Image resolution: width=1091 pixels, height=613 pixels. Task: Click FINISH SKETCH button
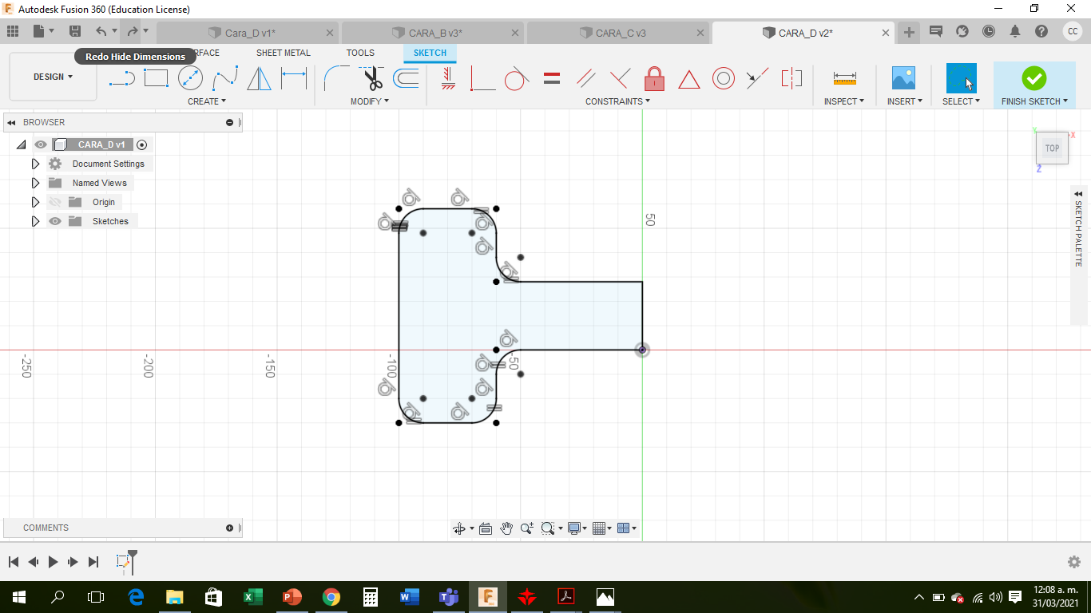tap(1034, 85)
